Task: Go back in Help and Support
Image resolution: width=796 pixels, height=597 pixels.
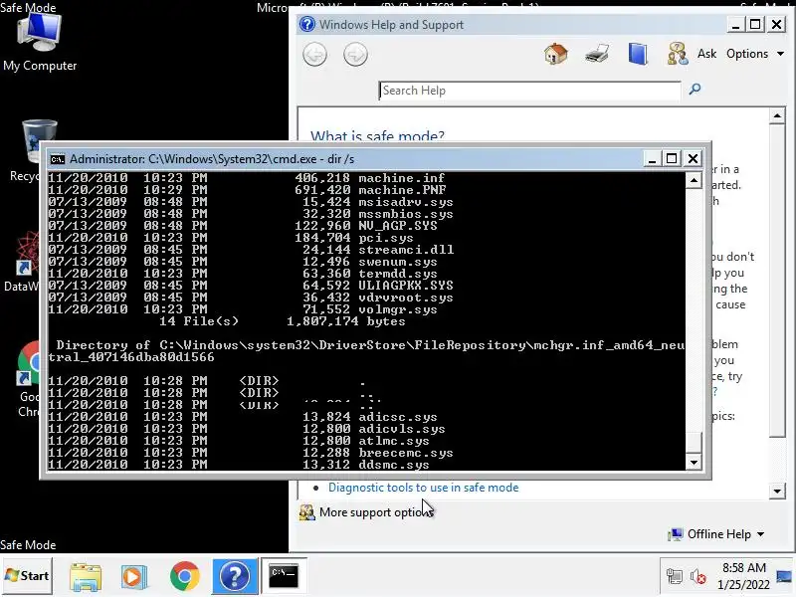Action: tap(314, 55)
